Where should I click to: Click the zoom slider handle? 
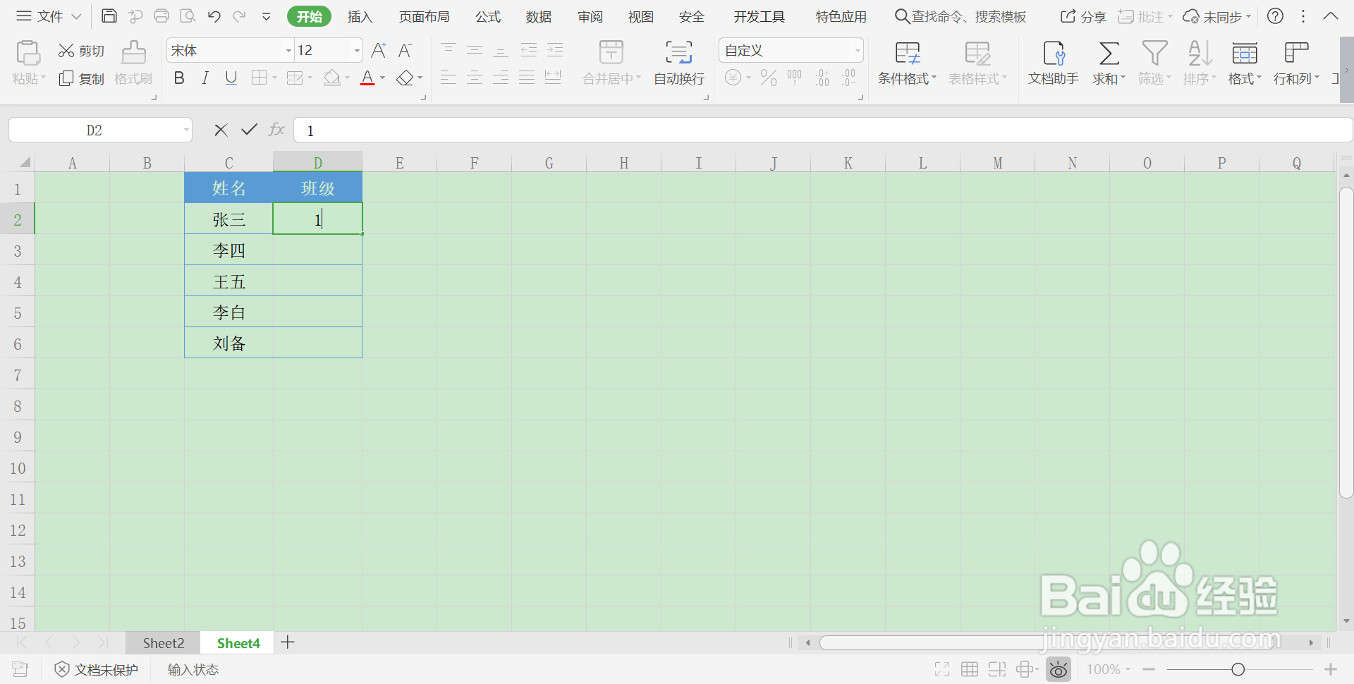tap(1238, 669)
